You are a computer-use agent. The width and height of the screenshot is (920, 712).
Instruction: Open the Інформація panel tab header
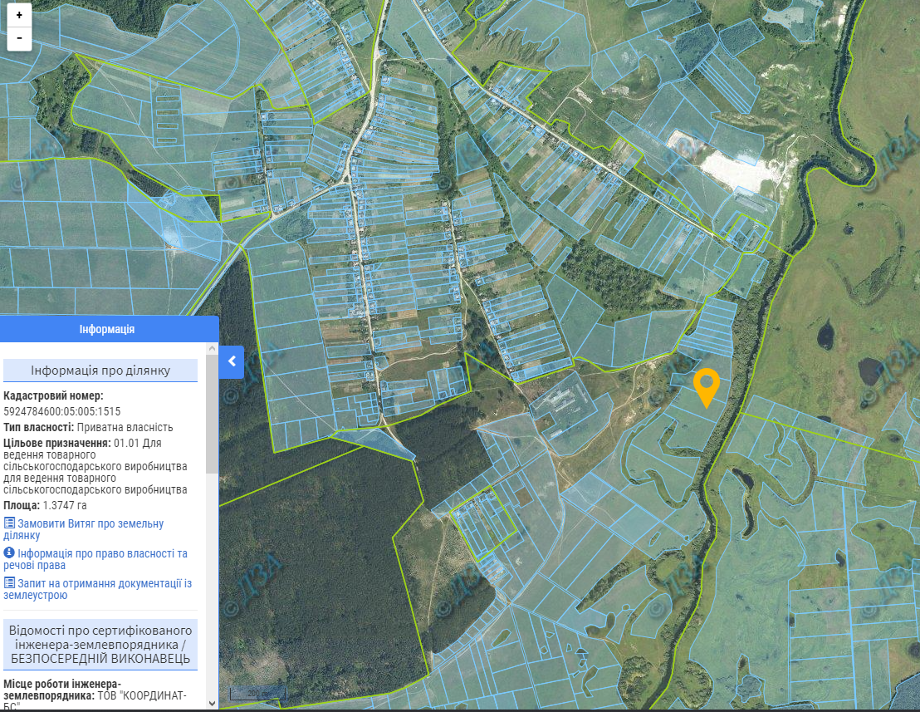108,329
